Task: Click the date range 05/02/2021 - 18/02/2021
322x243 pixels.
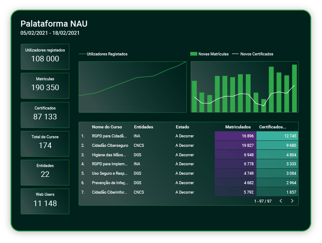Action: pos(50,33)
